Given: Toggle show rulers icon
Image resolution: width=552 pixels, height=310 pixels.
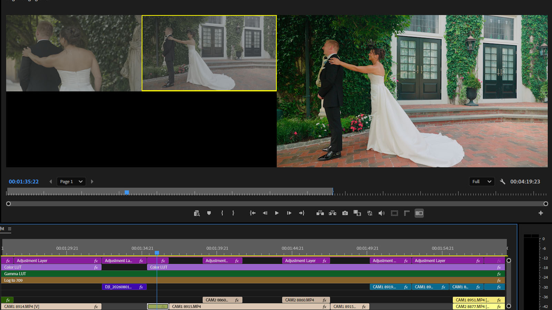Looking at the screenshot, I should (407, 213).
